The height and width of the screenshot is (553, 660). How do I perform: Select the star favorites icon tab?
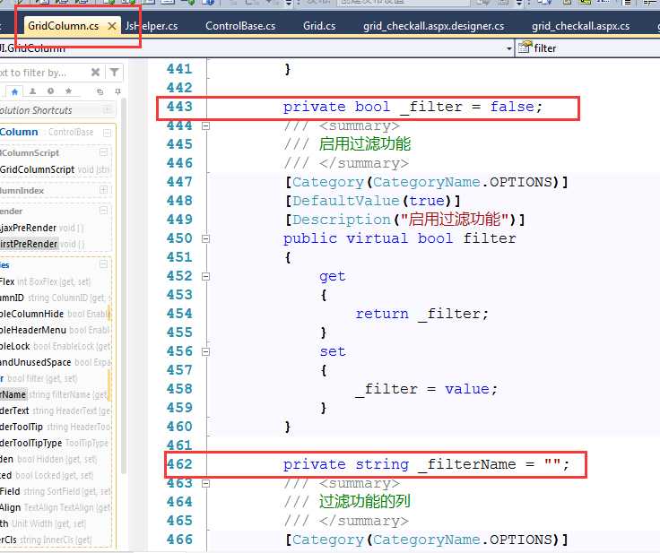(x=69, y=91)
